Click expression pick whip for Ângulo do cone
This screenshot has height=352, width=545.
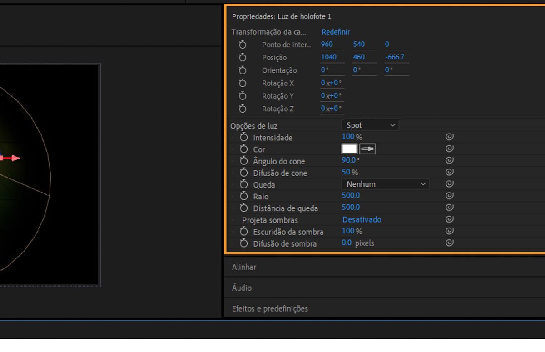[x=449, y=160]
